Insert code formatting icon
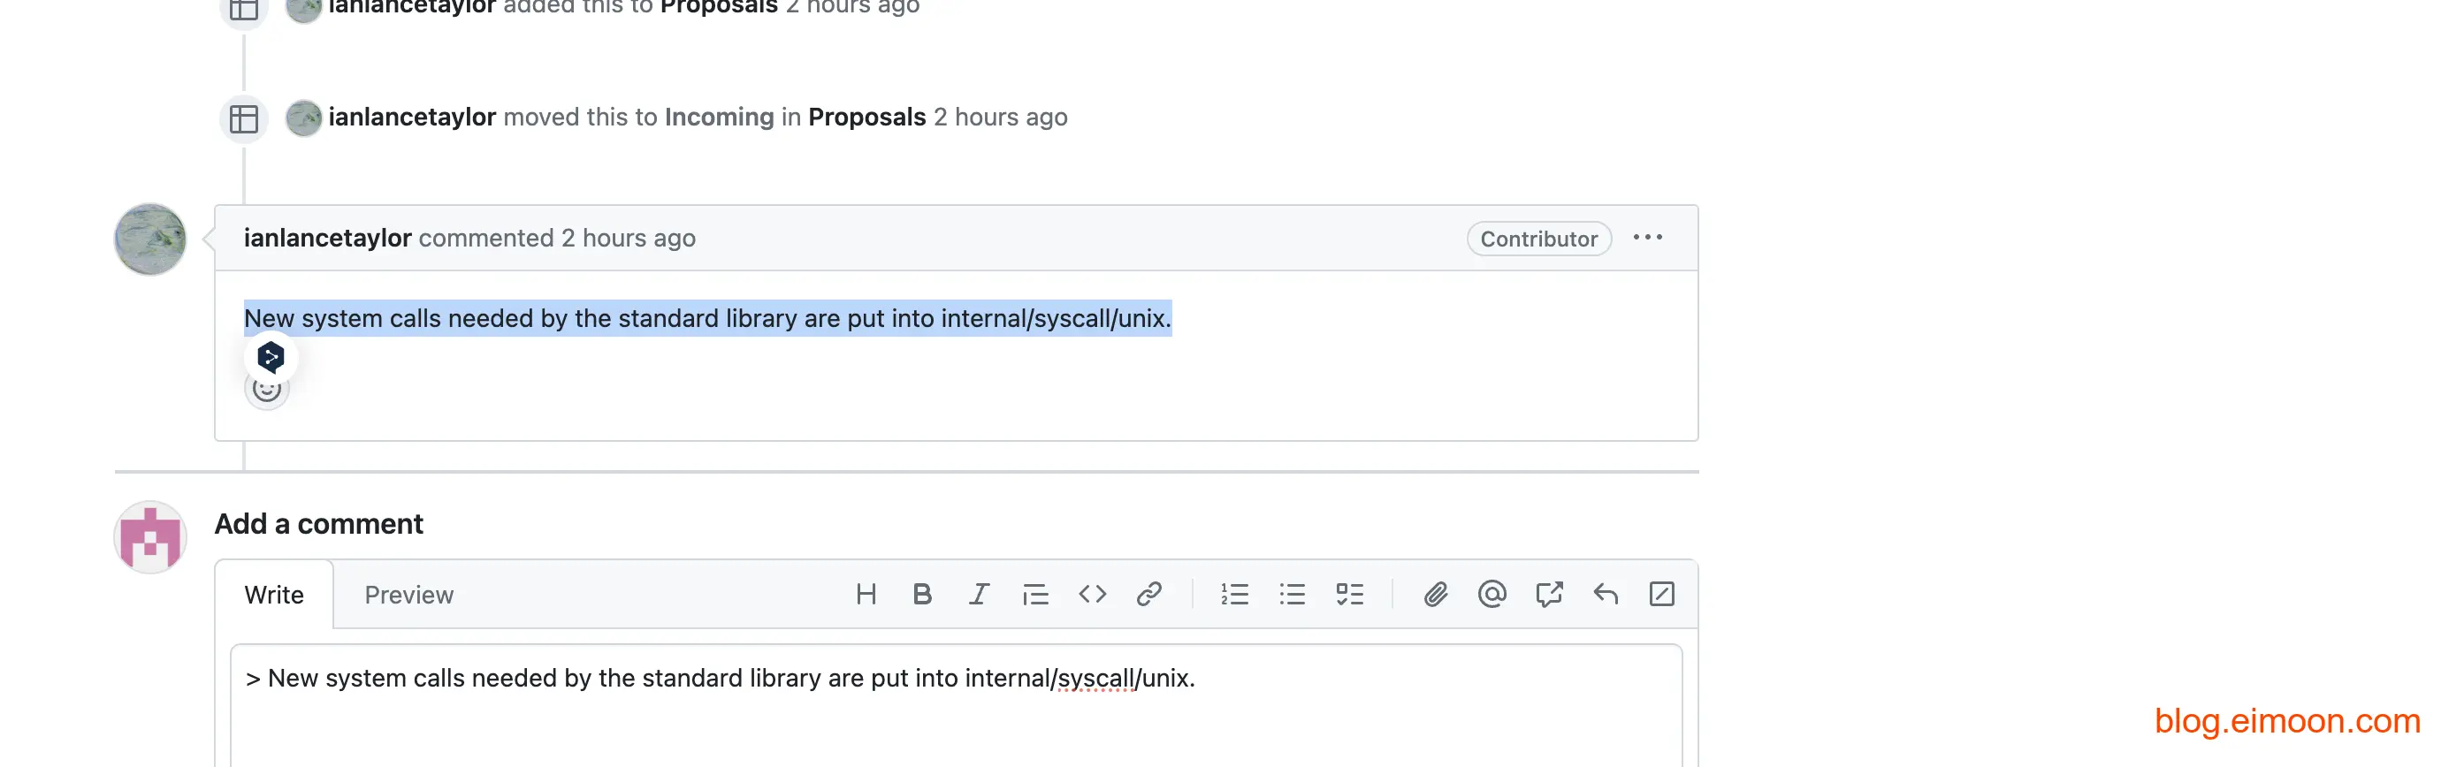This screenshot has height=767, width=2449. (x=1093, y=594)
